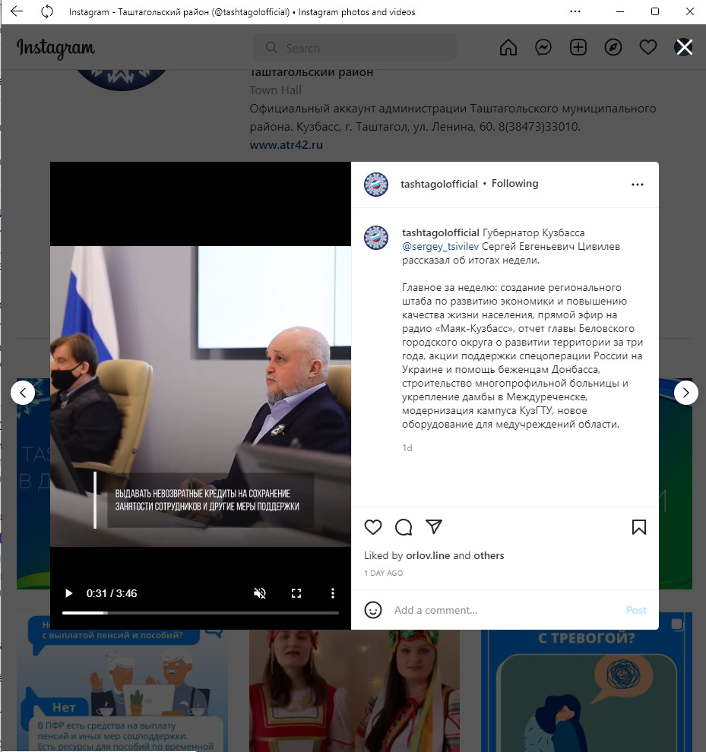Focus the Search input field
The height and width of the screenshot is (752, 706).
(355, 48)
